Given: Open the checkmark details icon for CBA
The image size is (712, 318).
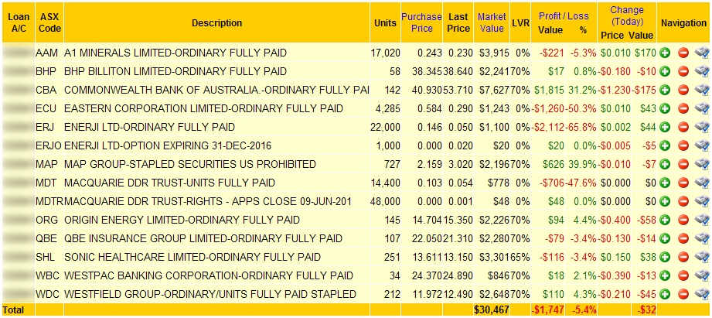Looking at the screenshot, I should [701, 90].
